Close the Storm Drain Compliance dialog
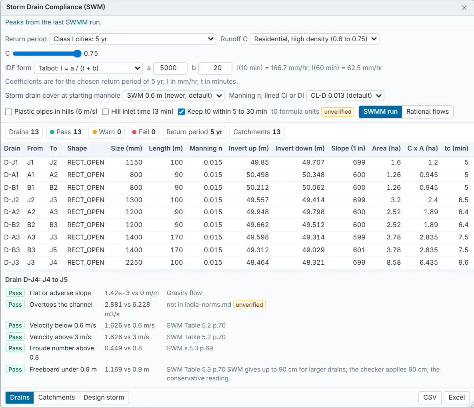474x408 pixels. (x=464, y=8)
